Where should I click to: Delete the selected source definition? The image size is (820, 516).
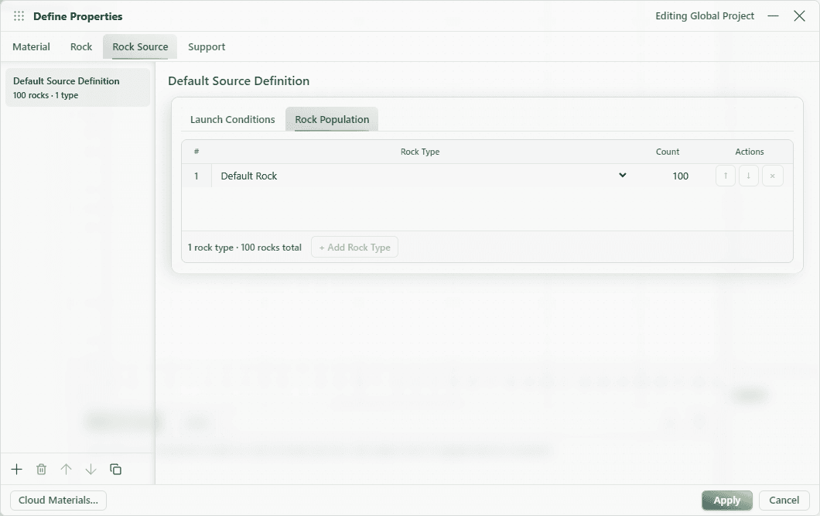(41, 470)
